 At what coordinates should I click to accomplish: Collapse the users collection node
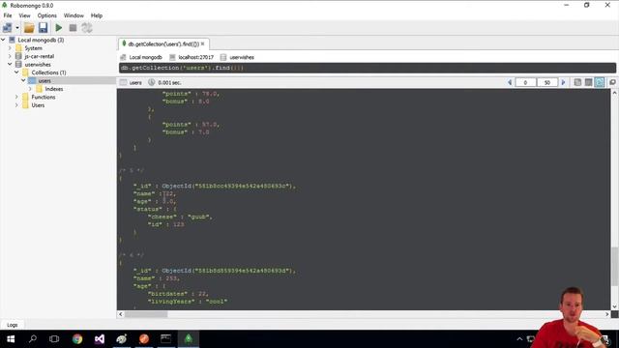pos(23,80)
